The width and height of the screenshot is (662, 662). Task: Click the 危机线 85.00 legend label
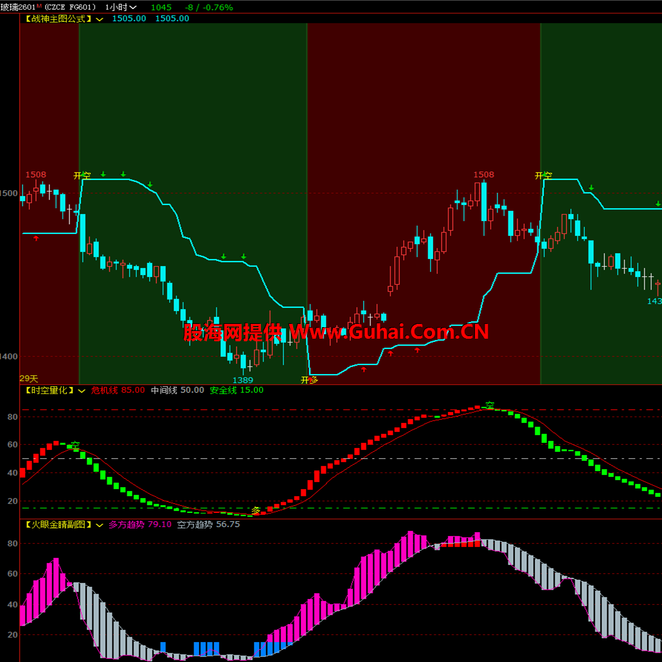point(118,390)
